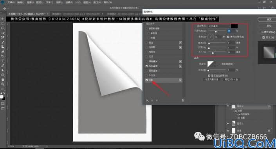Select the Path Selection arrow tool
This screenshot has width=276, height=149.
3,70
